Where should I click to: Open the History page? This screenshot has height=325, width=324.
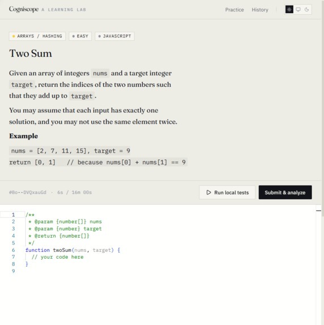[260, 10]
